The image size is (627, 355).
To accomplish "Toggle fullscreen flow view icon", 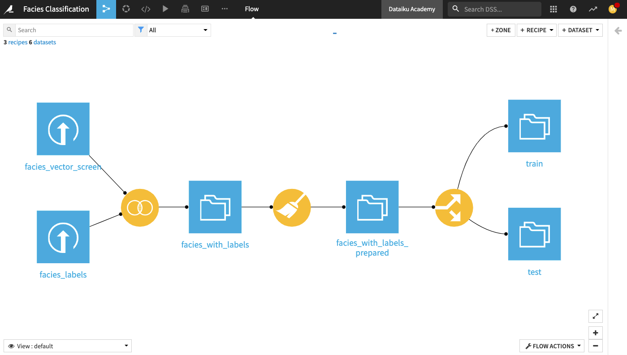I will pyautogui.click(x=595, y=316).
